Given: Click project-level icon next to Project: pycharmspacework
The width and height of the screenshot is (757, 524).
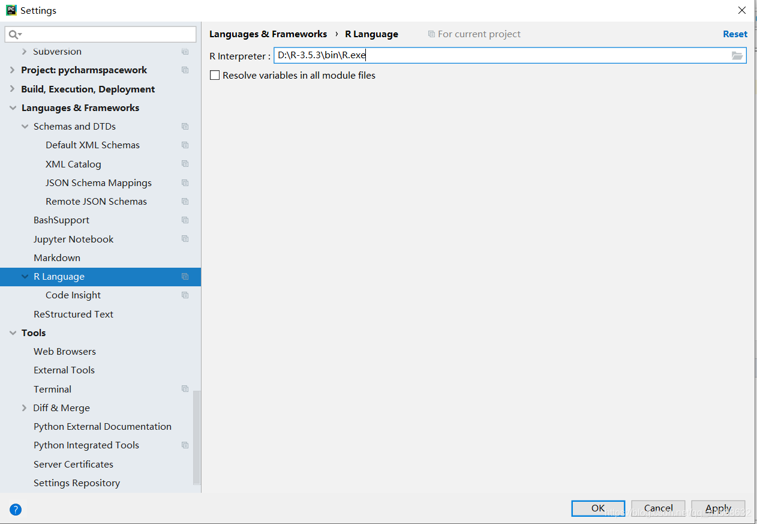Looking at the screenshot, I should coord(185,70).
